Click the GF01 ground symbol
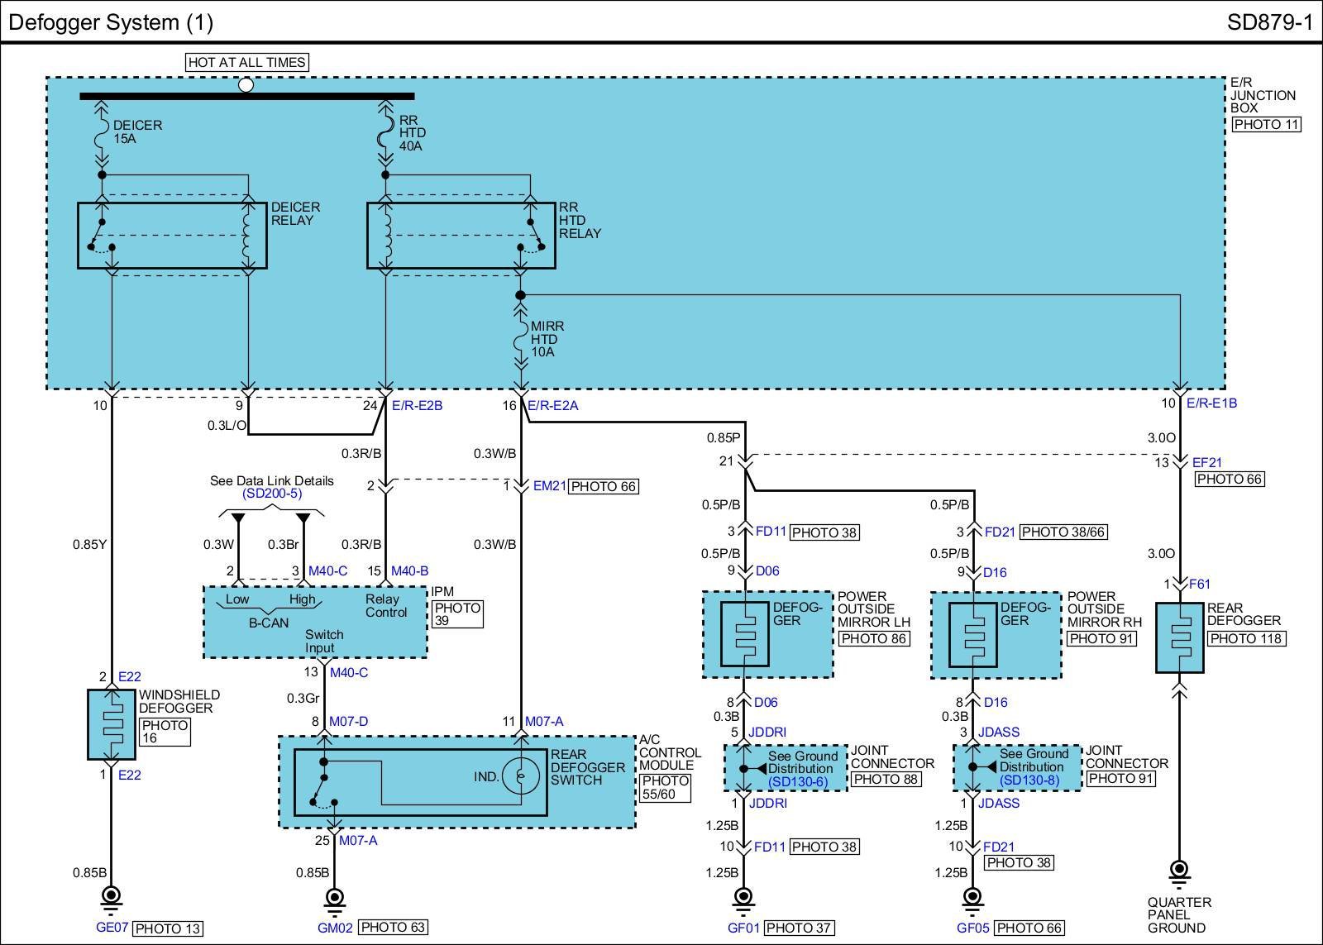 [743, 898]
